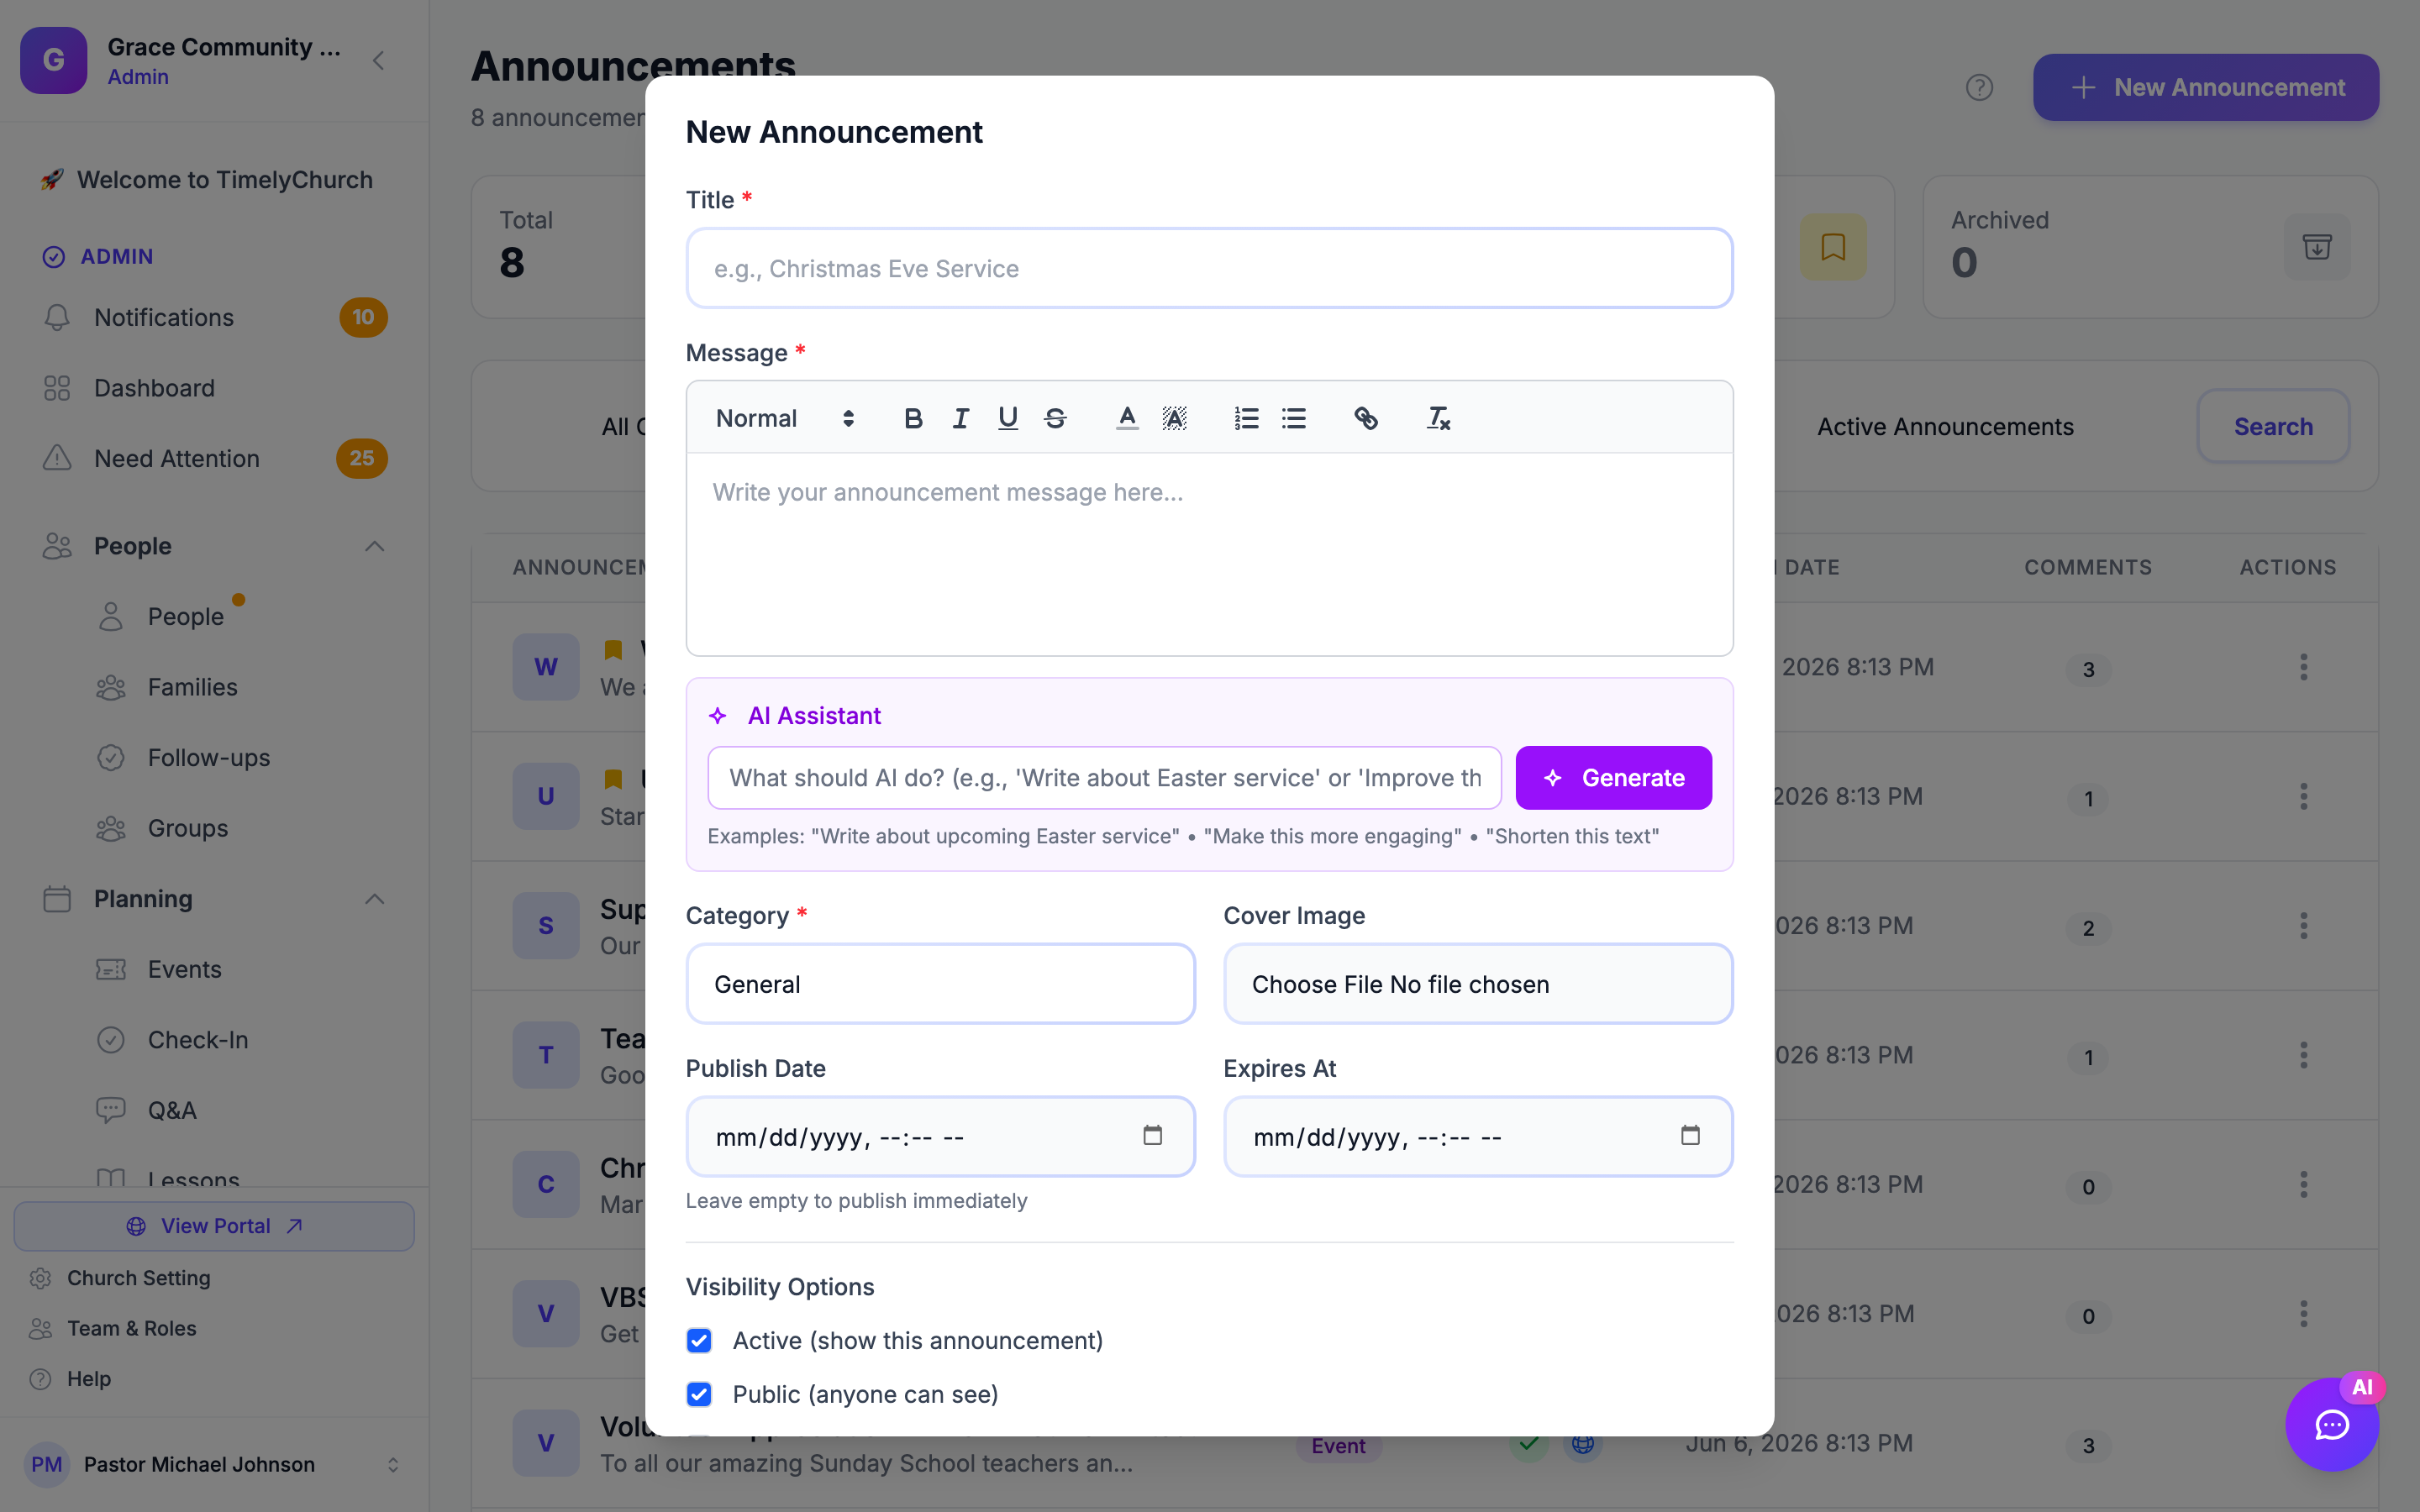Uncheck Public anyone can see
Viewport: 2420px width, 1512px height.
699,1394
